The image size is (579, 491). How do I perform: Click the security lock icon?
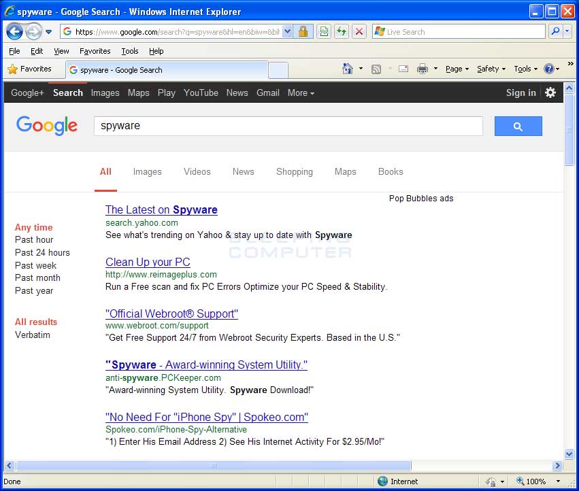pyautogui.click(x=303, y=32)
